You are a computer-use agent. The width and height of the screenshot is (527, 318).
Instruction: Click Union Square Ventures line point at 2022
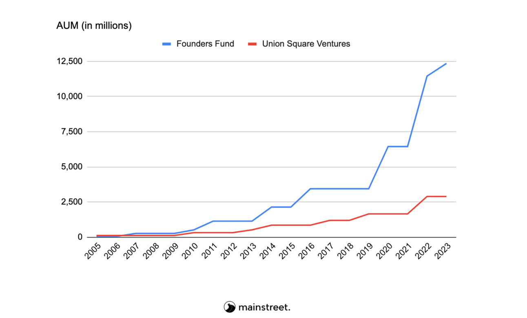point(427,197)
